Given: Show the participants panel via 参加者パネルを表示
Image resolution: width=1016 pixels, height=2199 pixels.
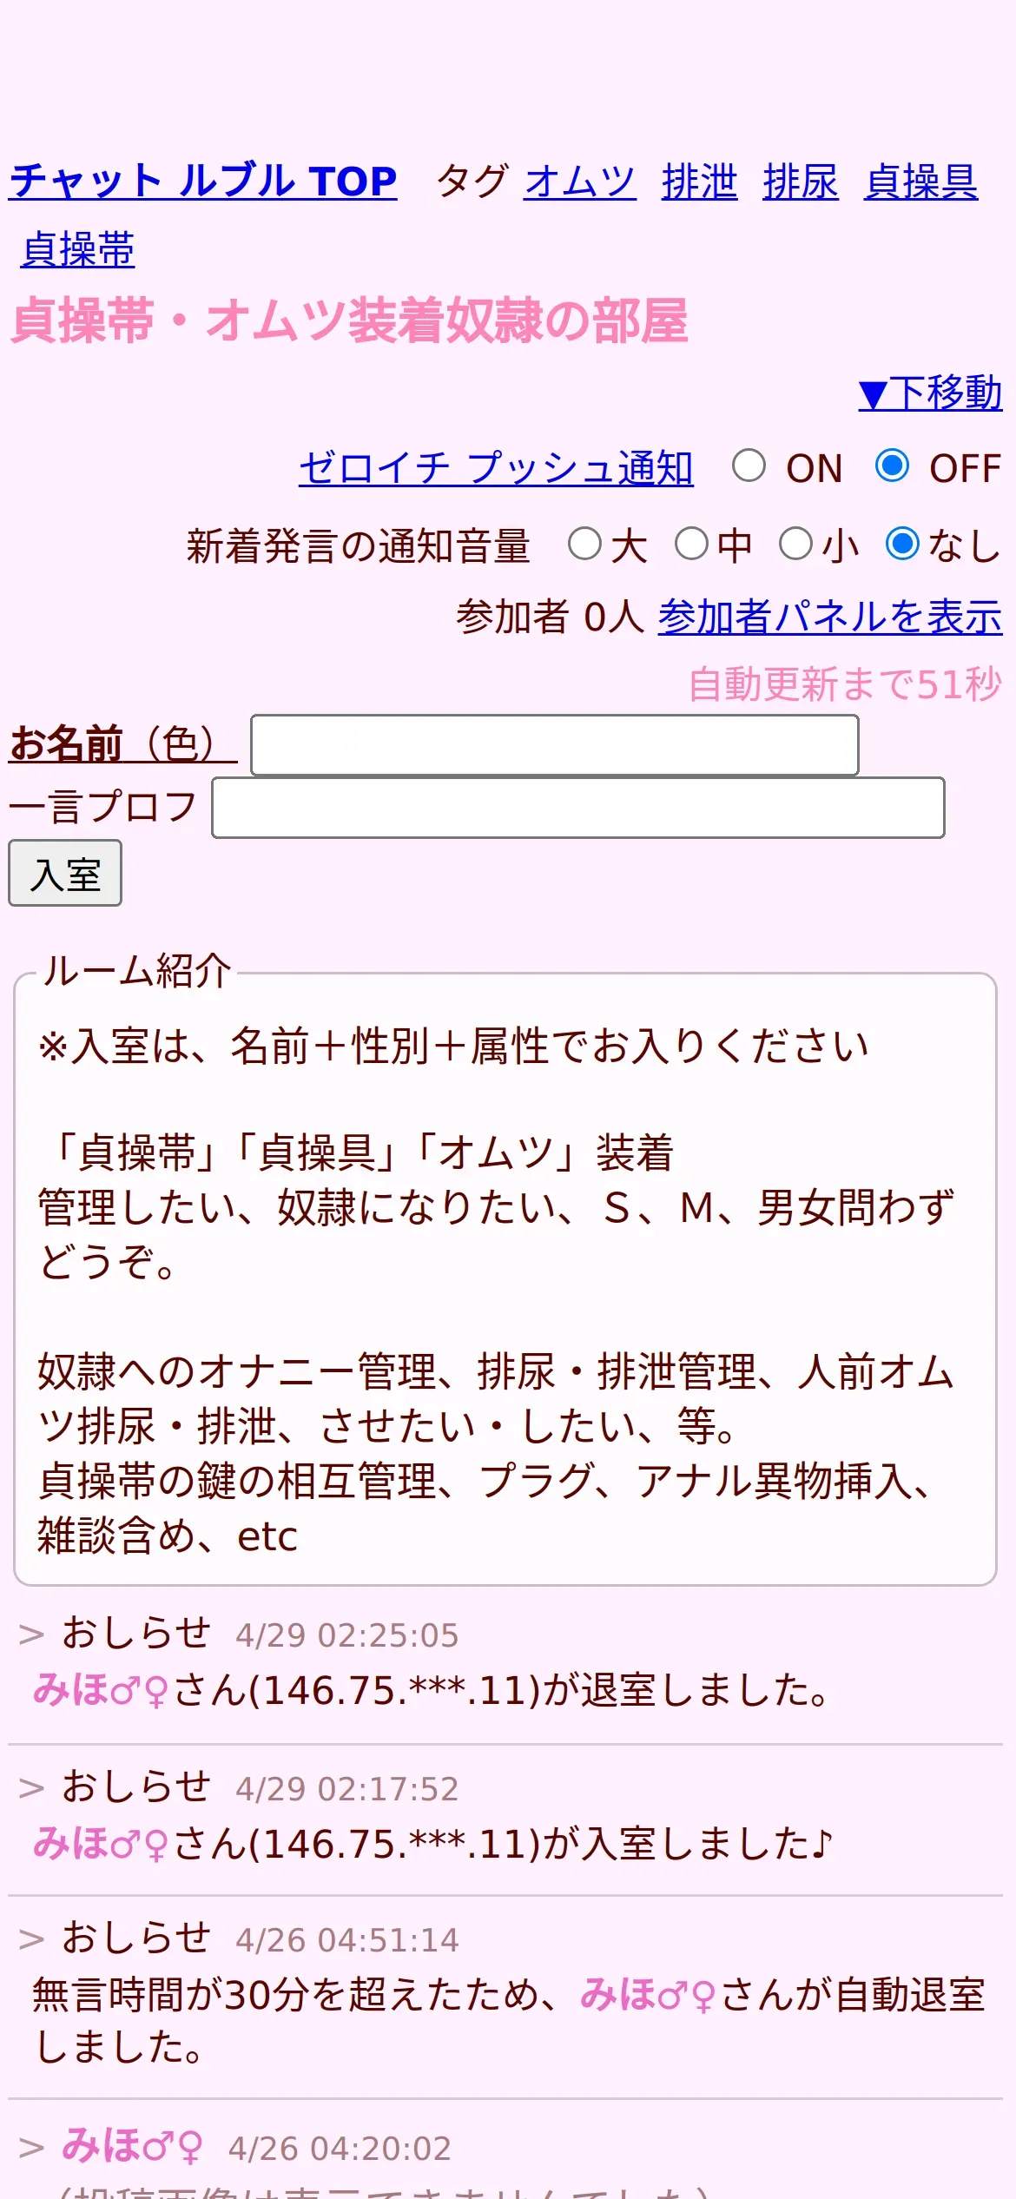Looking at the screenshot, I should pos(830,617).
